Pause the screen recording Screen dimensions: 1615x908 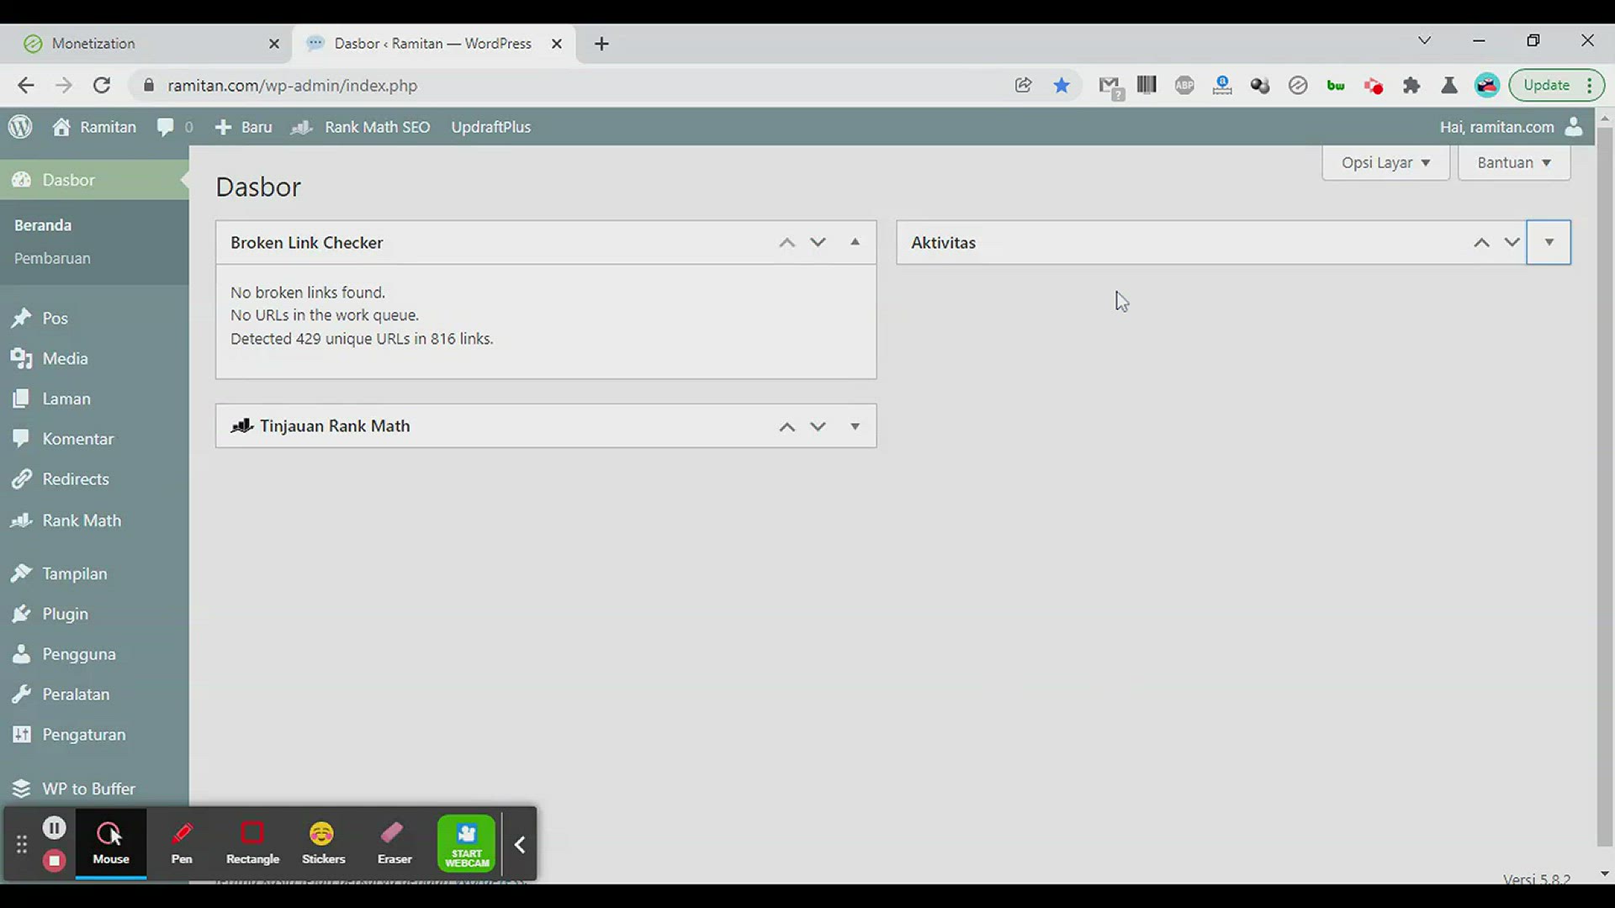(x=54, y=828)
